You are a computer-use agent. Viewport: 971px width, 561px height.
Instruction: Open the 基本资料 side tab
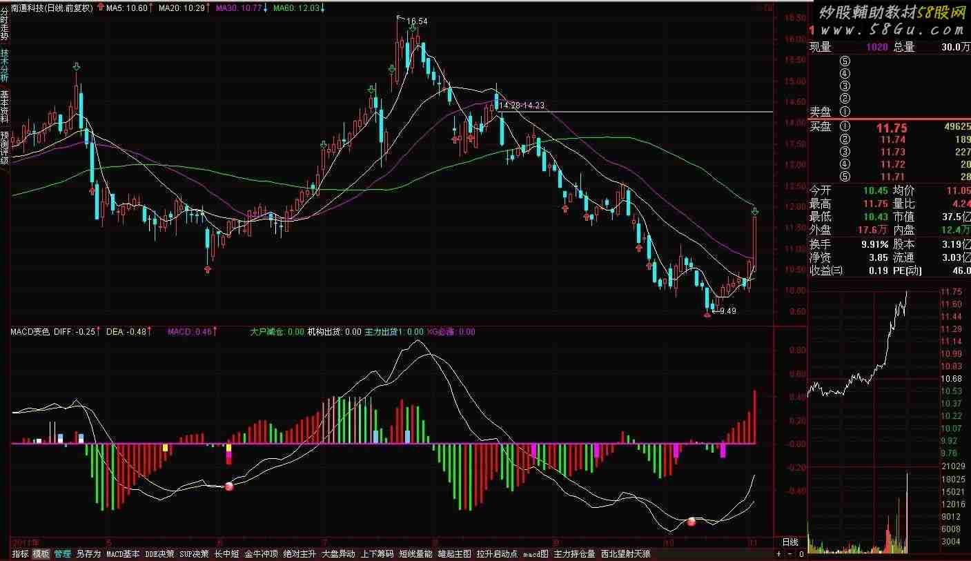tap(5, 106)
